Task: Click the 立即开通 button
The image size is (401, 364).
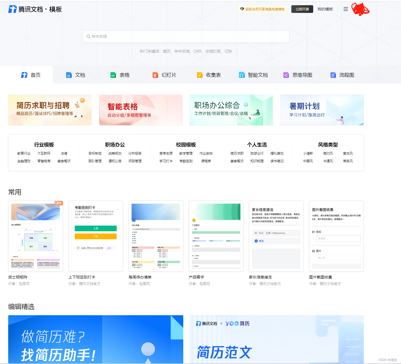Action: tap(302, 9)
